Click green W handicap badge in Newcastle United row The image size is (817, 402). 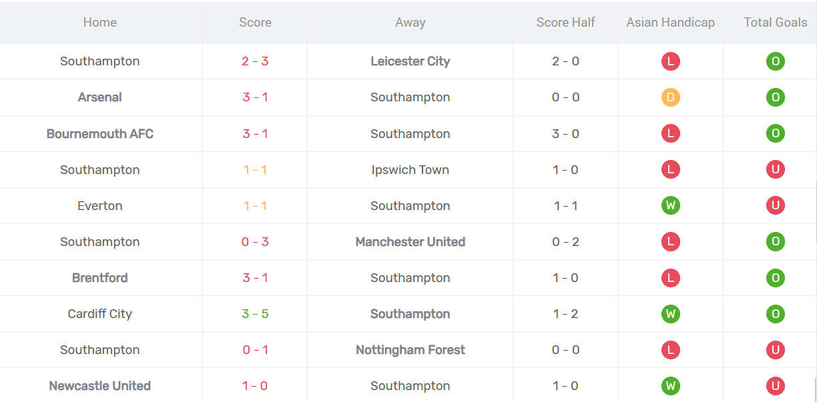click(x=670, y=385)
